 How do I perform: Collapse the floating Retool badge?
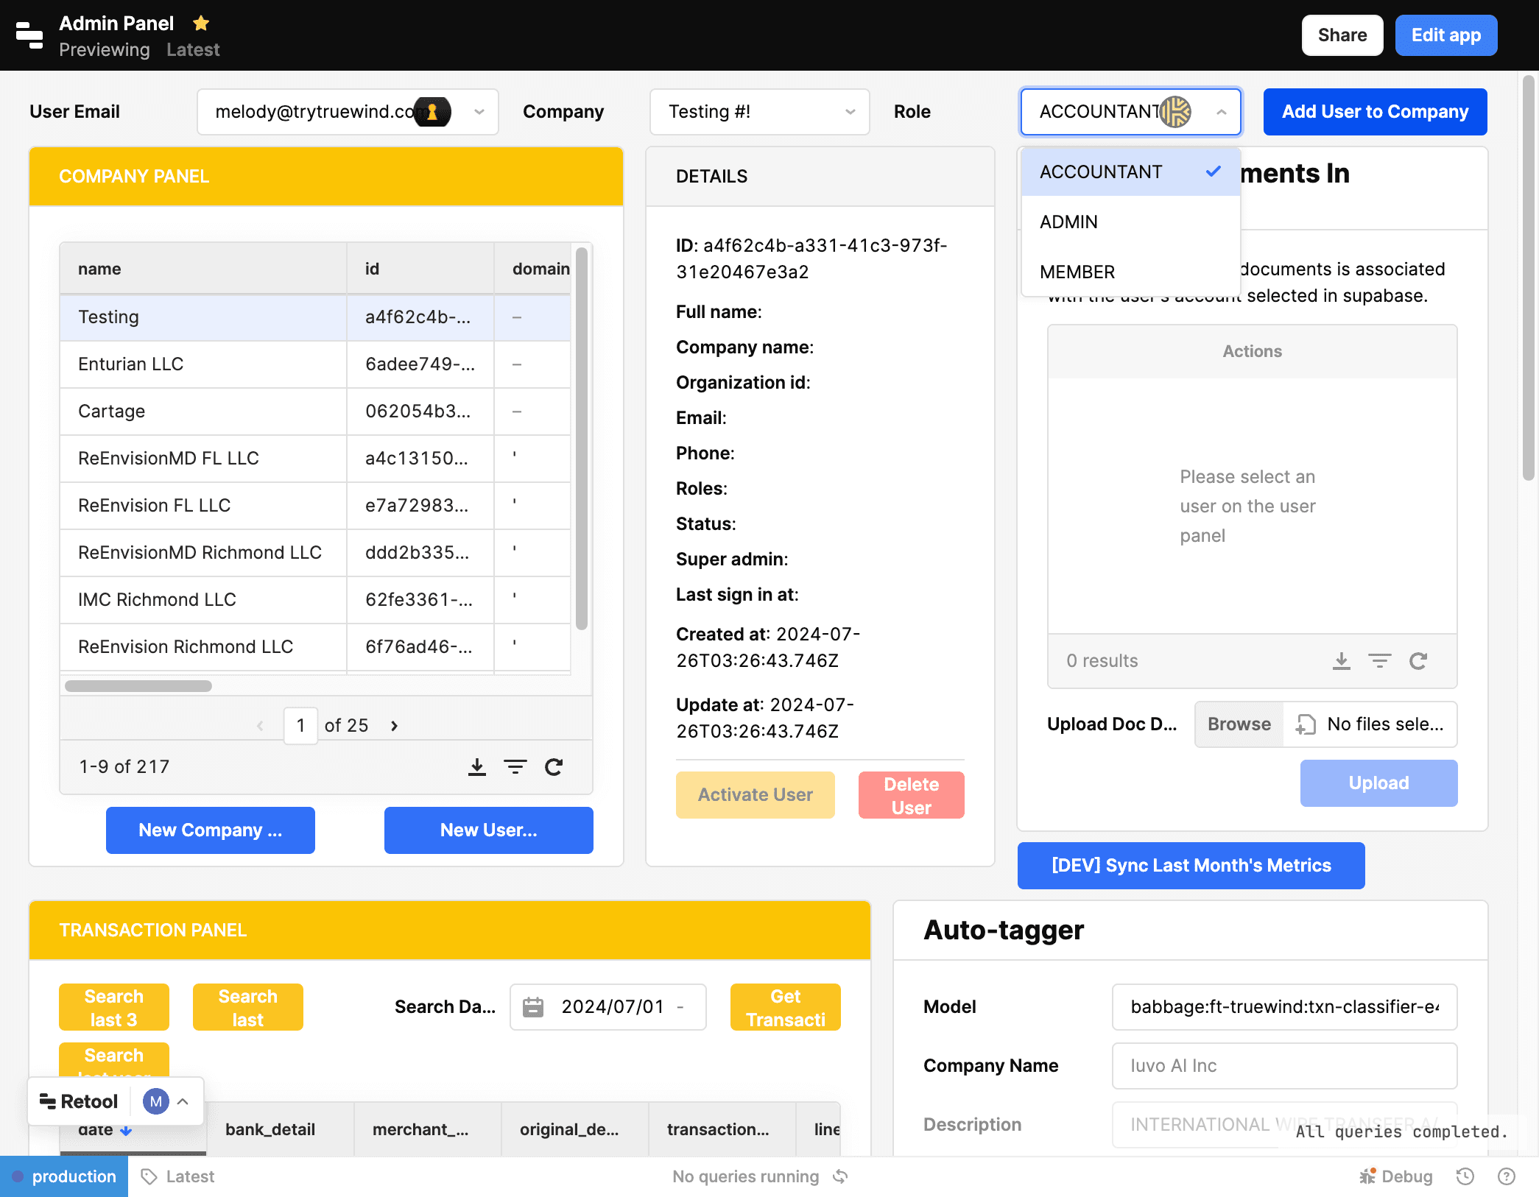tap(184, 1101)
